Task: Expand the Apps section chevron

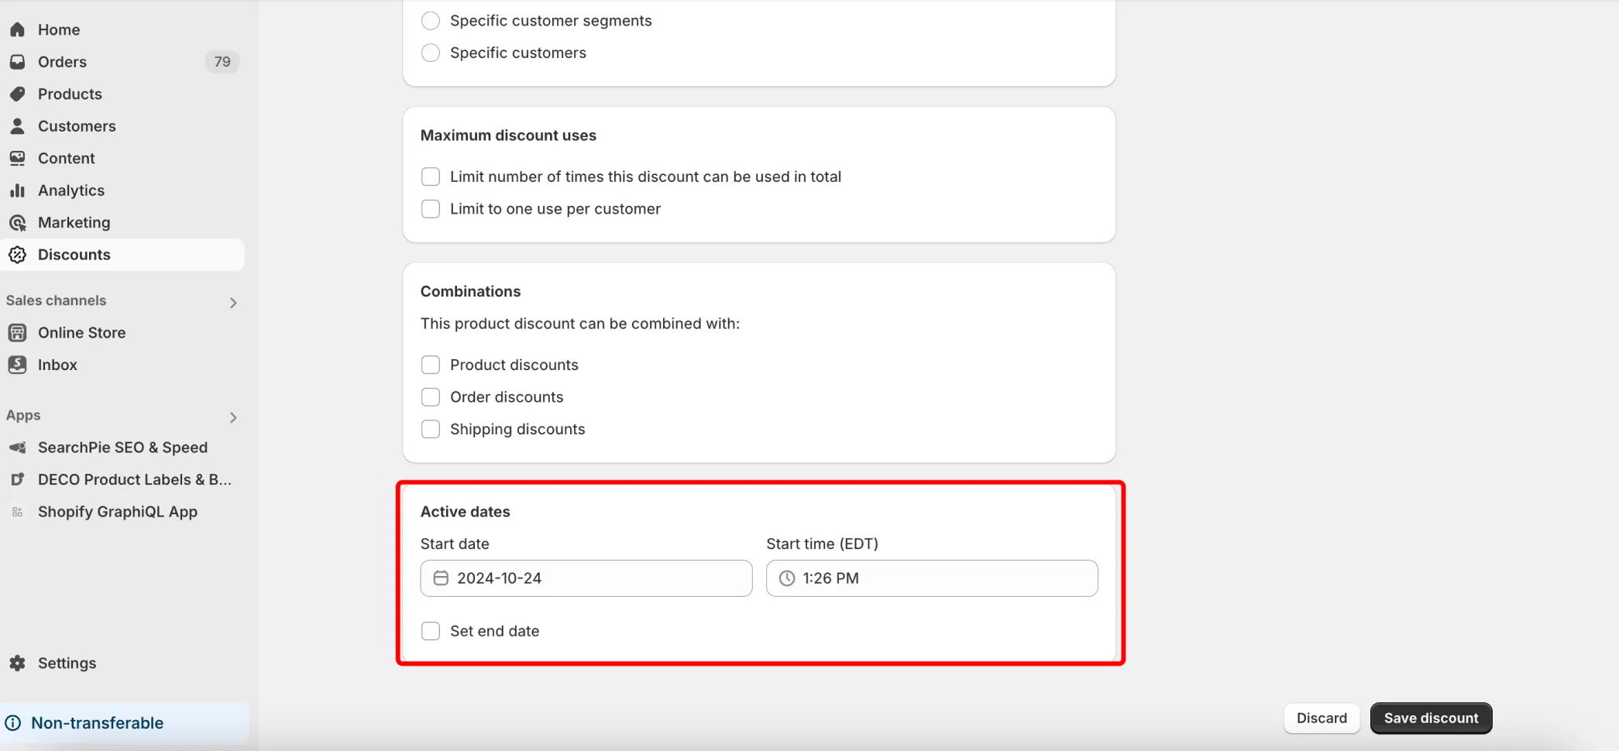Action: point(233,417)
